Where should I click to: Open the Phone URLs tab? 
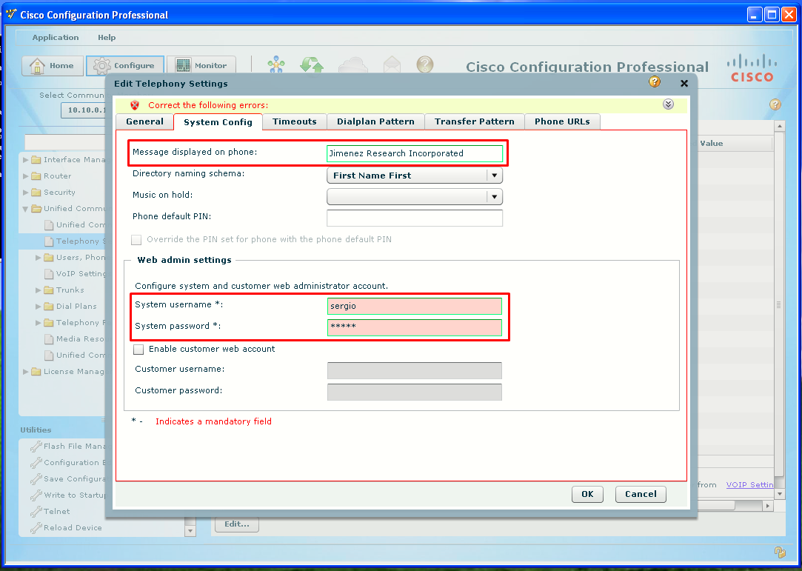[x=562, y=121]
